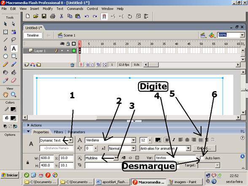Click the Cut scissors icon
The image size is (248, 186).
[62, 16]
